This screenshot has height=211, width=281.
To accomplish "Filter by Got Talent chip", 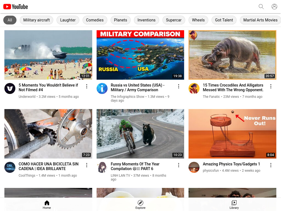I will [x=224, y=20].
